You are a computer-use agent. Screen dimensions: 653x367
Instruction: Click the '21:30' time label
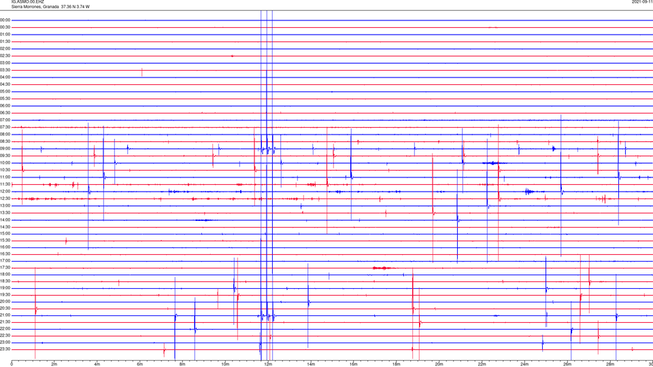[x=5, y=321]
